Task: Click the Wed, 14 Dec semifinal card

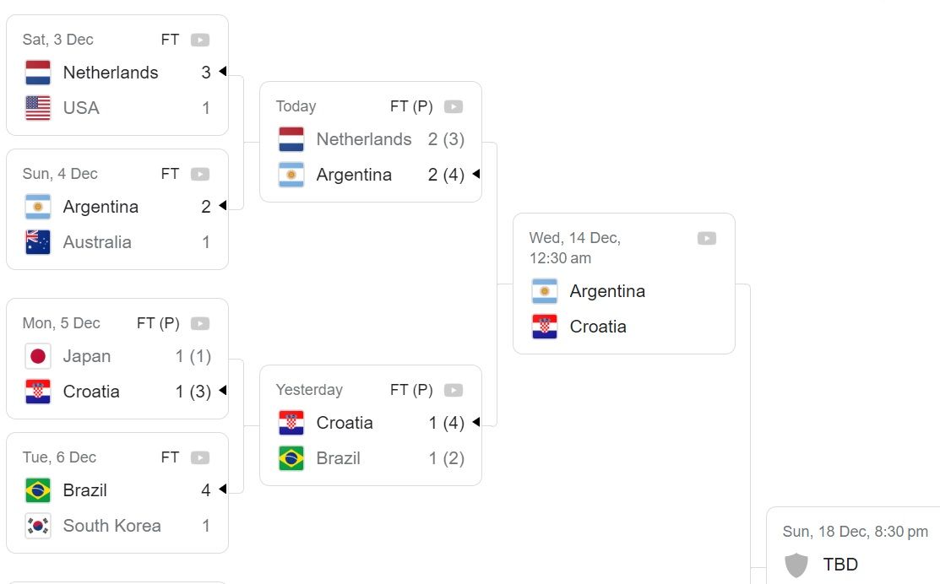Action: tap(623, 283)
